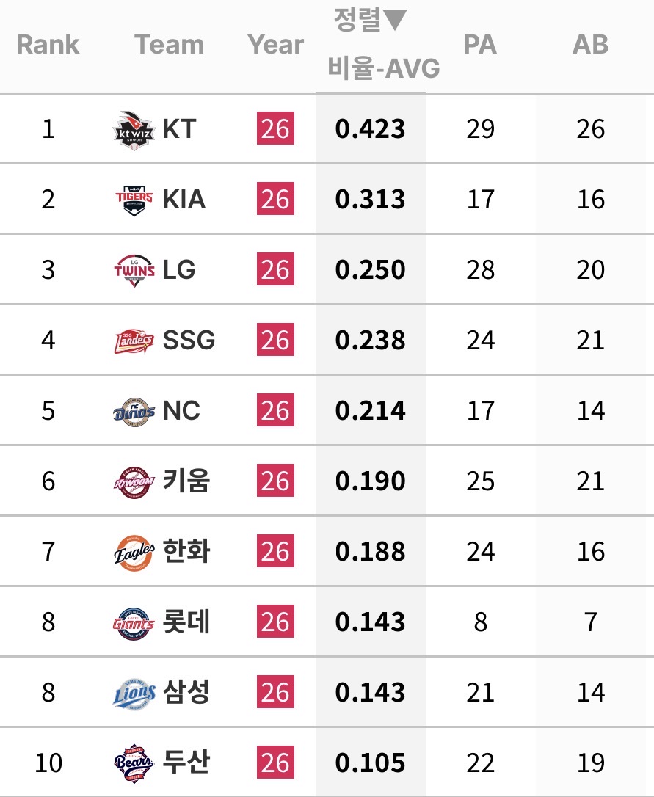Image resolution: width=654 pixels, height=797 pixels.
Task: Open the KT team name link
Action: [x=180, y=129]
